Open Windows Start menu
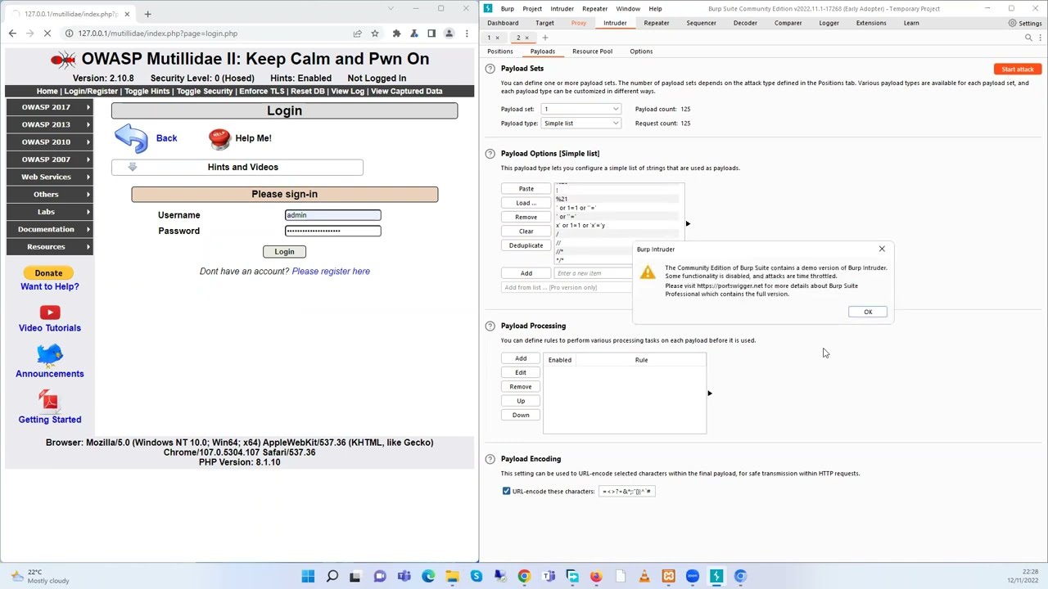The image size is (1048, 589). (308, 576)
